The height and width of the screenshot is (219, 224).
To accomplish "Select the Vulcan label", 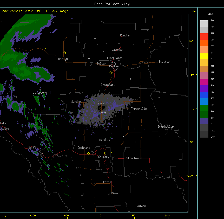I will pos(141,206).
